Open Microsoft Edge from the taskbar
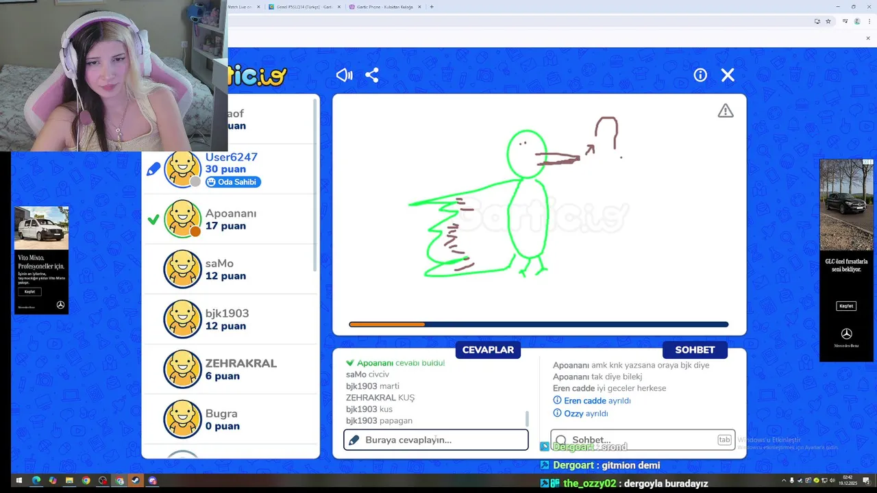The width and height of the screenshot is (877, 493). pyautogui.click(x=36, y=481)
